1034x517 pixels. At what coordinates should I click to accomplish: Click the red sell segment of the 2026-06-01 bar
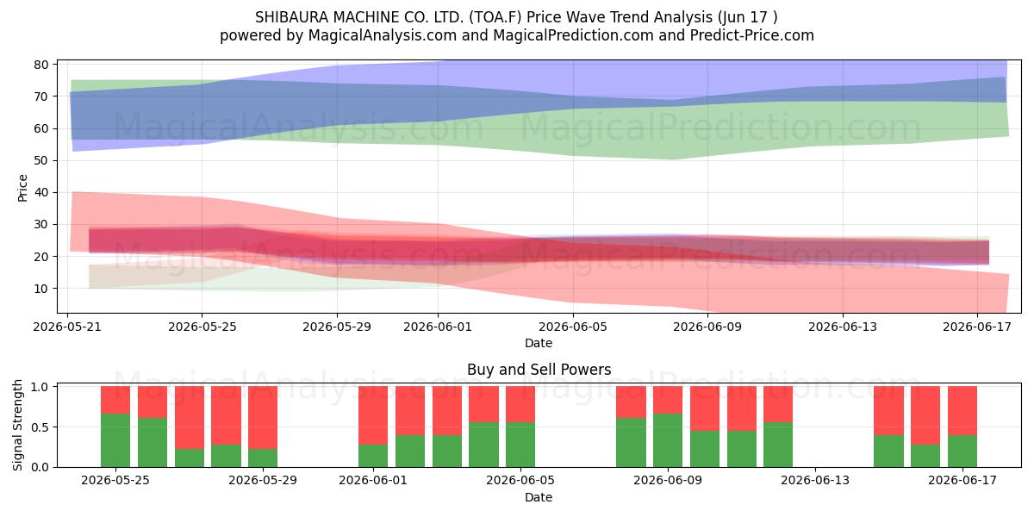[373, 415]
